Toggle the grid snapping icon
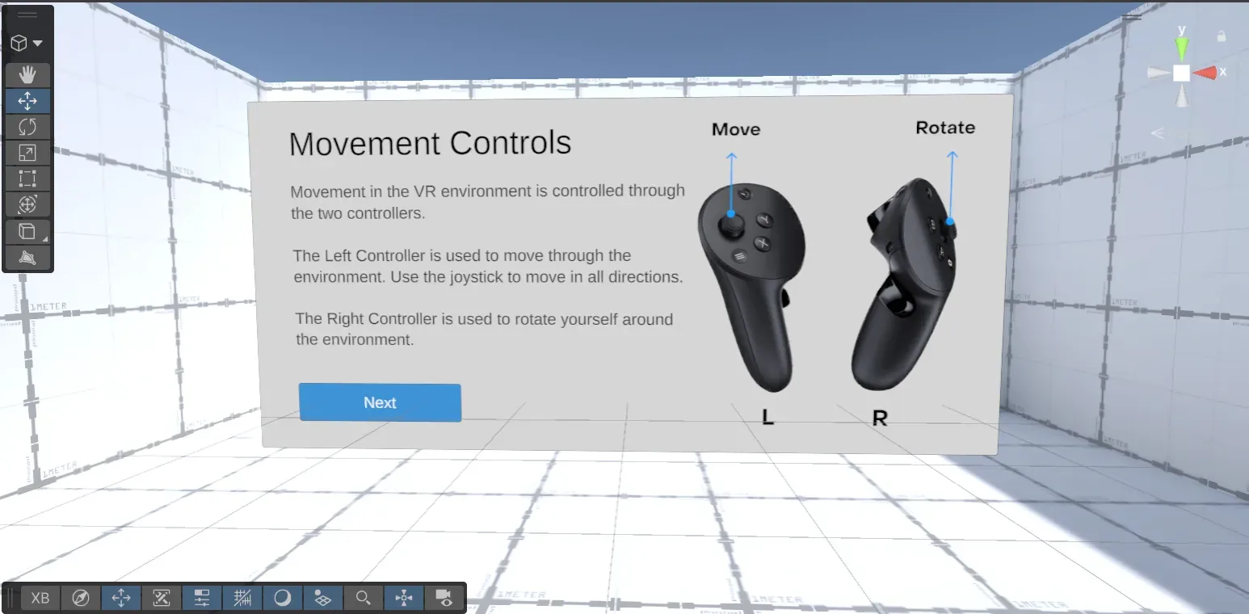The height and width of the screenshot is (614, 1249). point(242,598)
